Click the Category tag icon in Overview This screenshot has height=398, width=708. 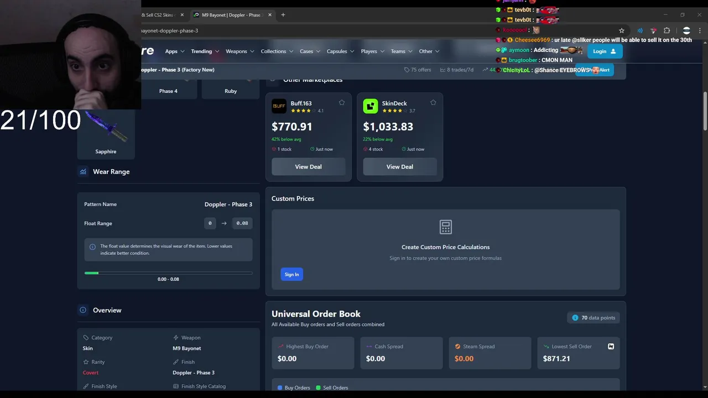click(x=86, y=338)
